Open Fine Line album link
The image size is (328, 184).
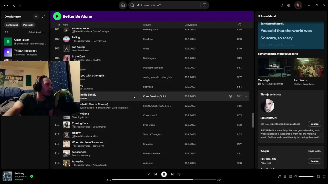148,39
